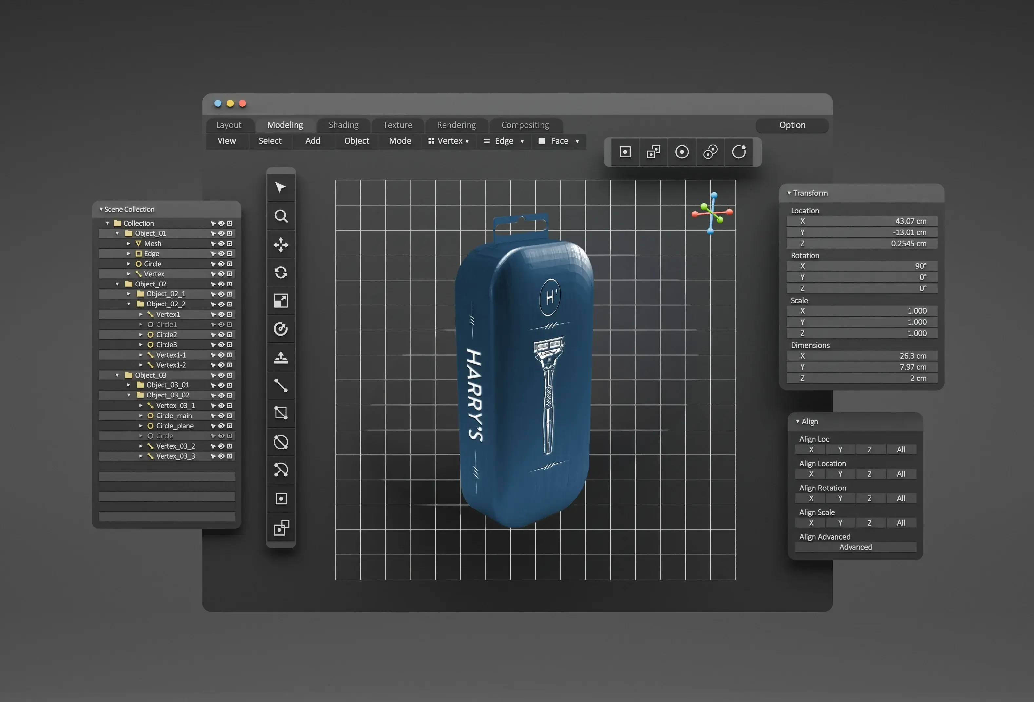
Task: Click the Vertex1-2 vertex icon
Action: click(x=150, y=365)
